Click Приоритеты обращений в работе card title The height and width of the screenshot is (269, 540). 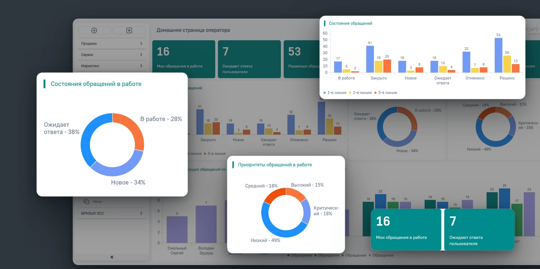[x=275, y=165]
